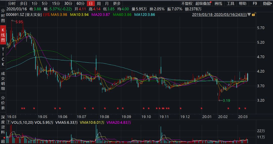Click the MA5:3.98 moving average label
The height and width of the screenshot is (144, 273).
pyautogui.click(x=59, y=15)
